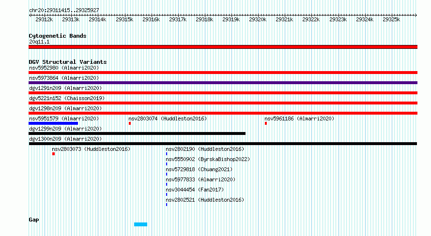Screen dimensions: 431x236
Task: Open the nsv2802521 (Huddleston2016) label
Action: click(x=205, y=200)
